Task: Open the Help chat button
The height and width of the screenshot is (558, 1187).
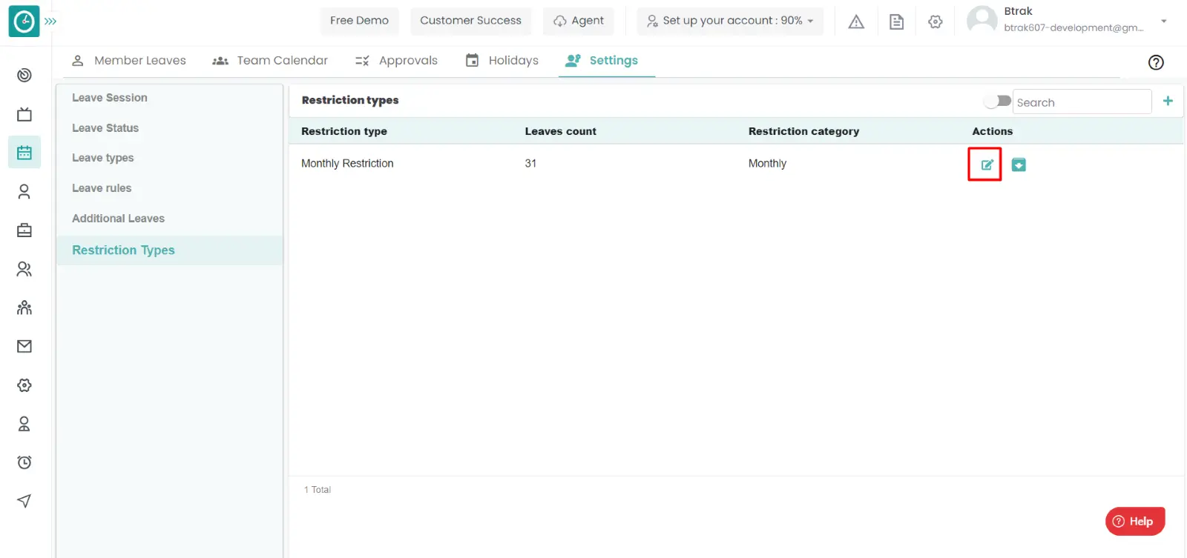Action: [1135, 521]
